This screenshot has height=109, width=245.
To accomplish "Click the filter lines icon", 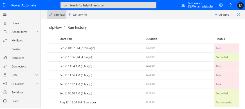I will click(x=216, y=15).
